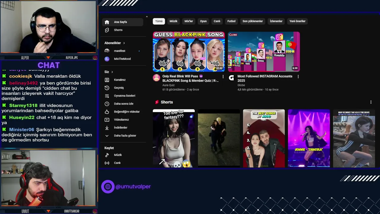
Task: Collapse the sidebar scroll-up caret
Action: [147, 17]
